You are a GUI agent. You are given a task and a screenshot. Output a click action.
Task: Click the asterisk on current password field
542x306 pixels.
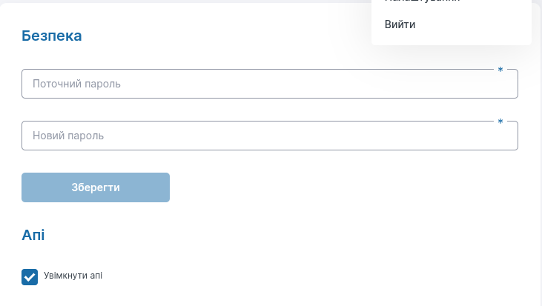pos(500,70)
